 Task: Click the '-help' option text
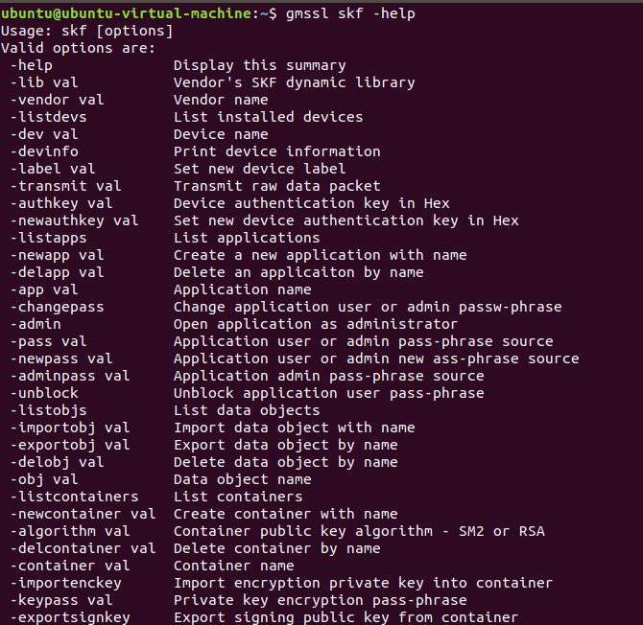point(32,65)
